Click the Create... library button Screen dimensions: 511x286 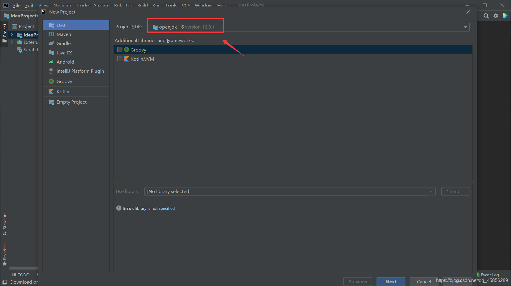(x=455, y=192)
